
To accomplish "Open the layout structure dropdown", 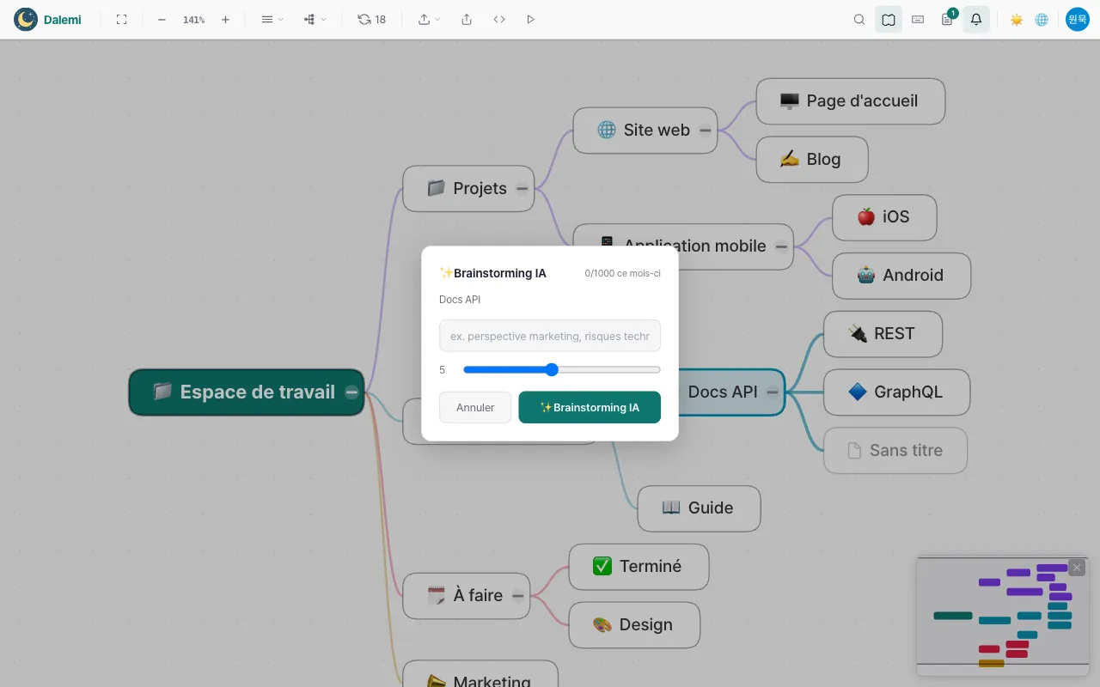I will [x=315, y=19].
